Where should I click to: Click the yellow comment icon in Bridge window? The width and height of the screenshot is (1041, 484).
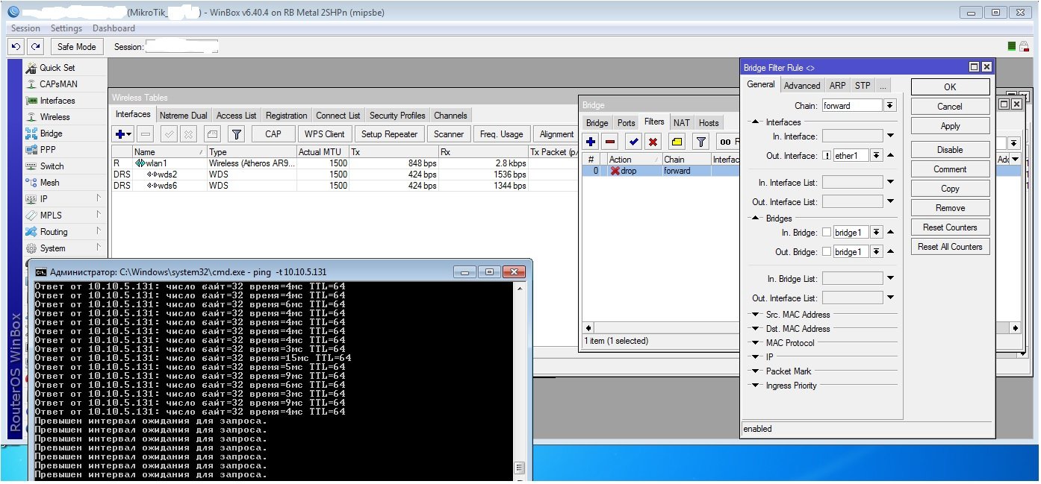pos(677,141)
